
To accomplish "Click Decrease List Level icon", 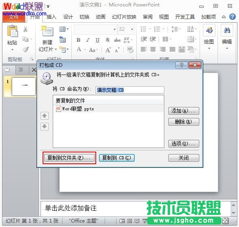I will point(144,39).
